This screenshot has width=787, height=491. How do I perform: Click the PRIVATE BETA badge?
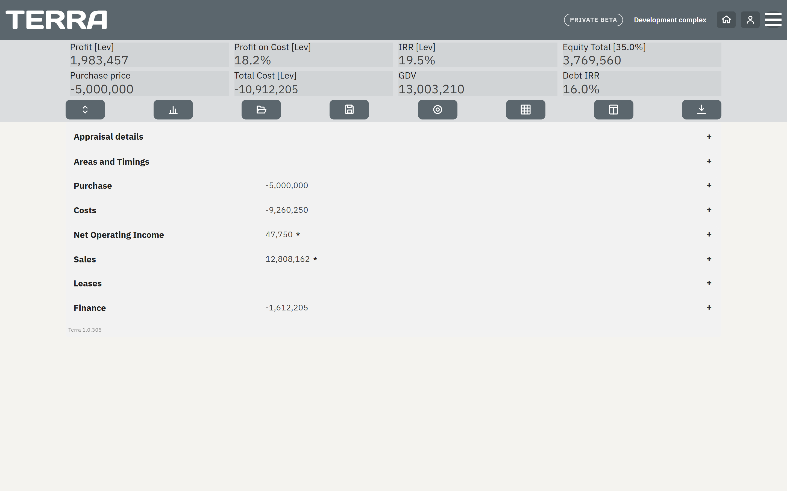pyautogui.click(x=593, y=20)
